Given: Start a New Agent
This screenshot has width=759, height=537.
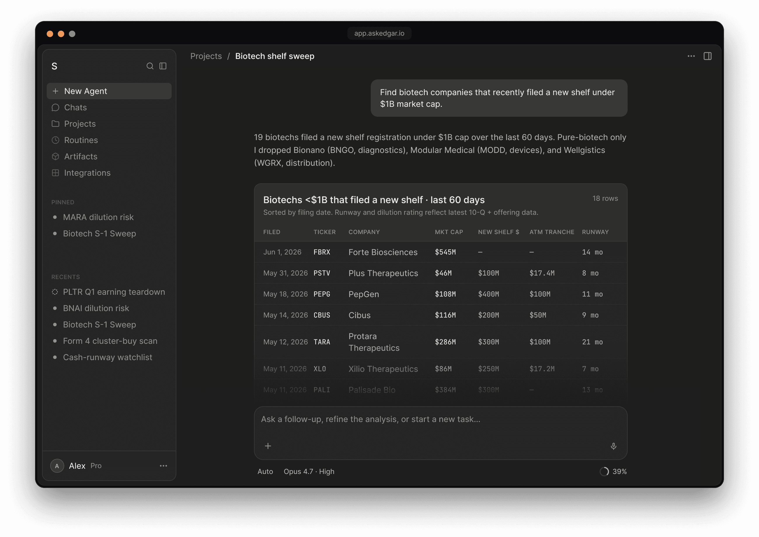Looking at the screenshot, I should point(109,91).
